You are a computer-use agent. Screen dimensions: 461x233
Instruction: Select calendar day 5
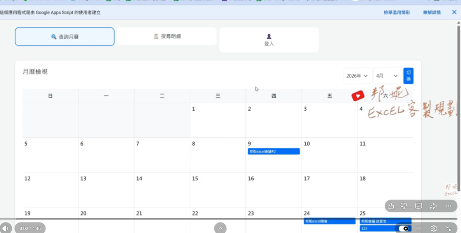(50, 155)
